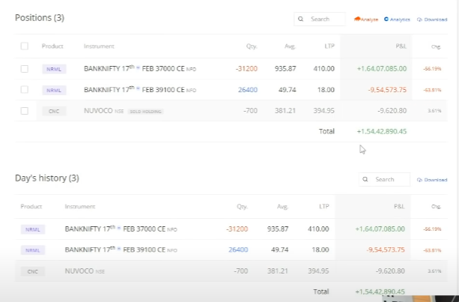Click 26400 quantity in Day's history

point(238,250)
